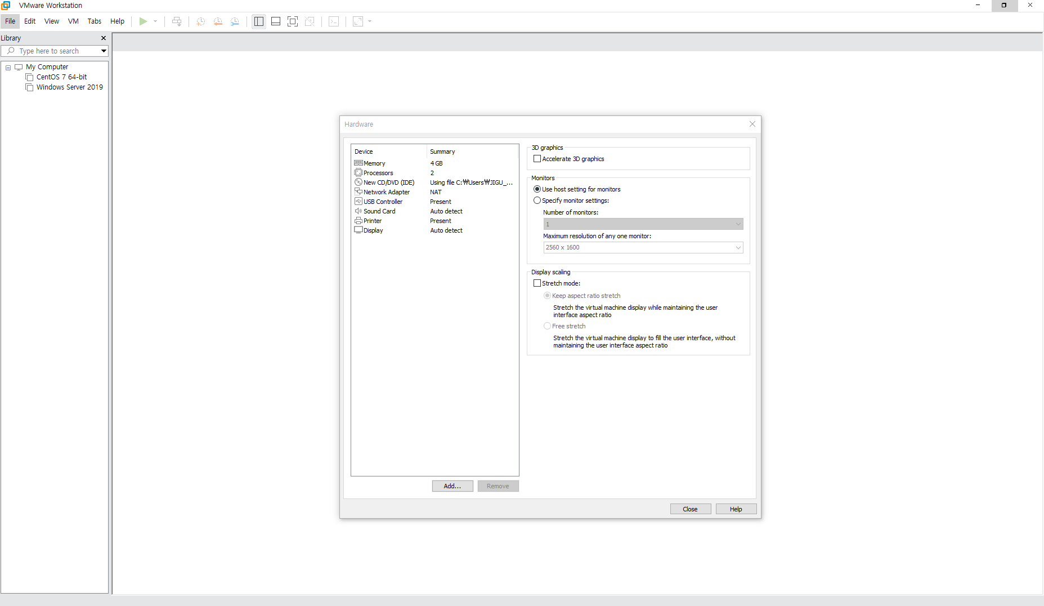
Task: Click the green Power On play icon
Action: [x=143, y=21]
